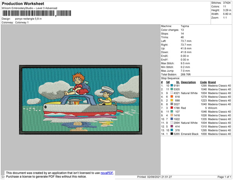Click 'Wilcom EmbroideryStudio – Level 3 Advanced' subtitle
Image resolution: width=233 pixels, height=180 pixels.
30,8
